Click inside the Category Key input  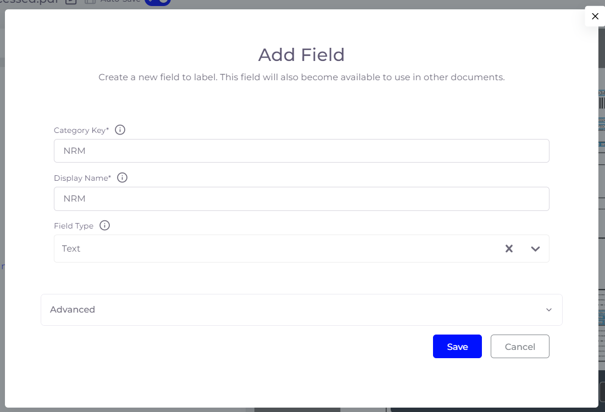301,151
